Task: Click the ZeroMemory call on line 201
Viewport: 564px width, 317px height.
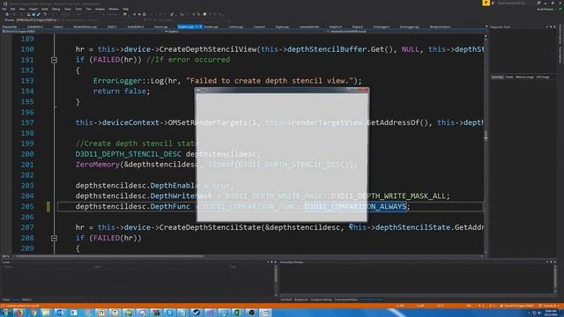Action: pyautogui.click(x=97, y=165)
